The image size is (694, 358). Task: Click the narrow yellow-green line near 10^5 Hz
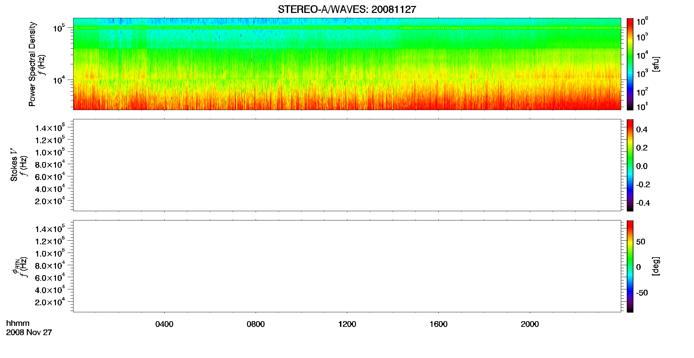coord(347,28)
